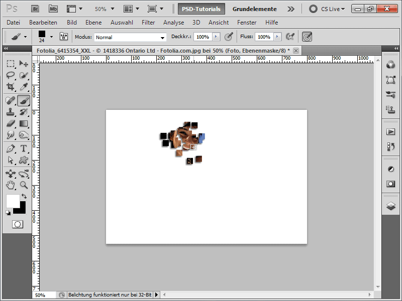Viewport: 402px width, 301px height.
Task: Select the Pen tool
Action: 11,148
